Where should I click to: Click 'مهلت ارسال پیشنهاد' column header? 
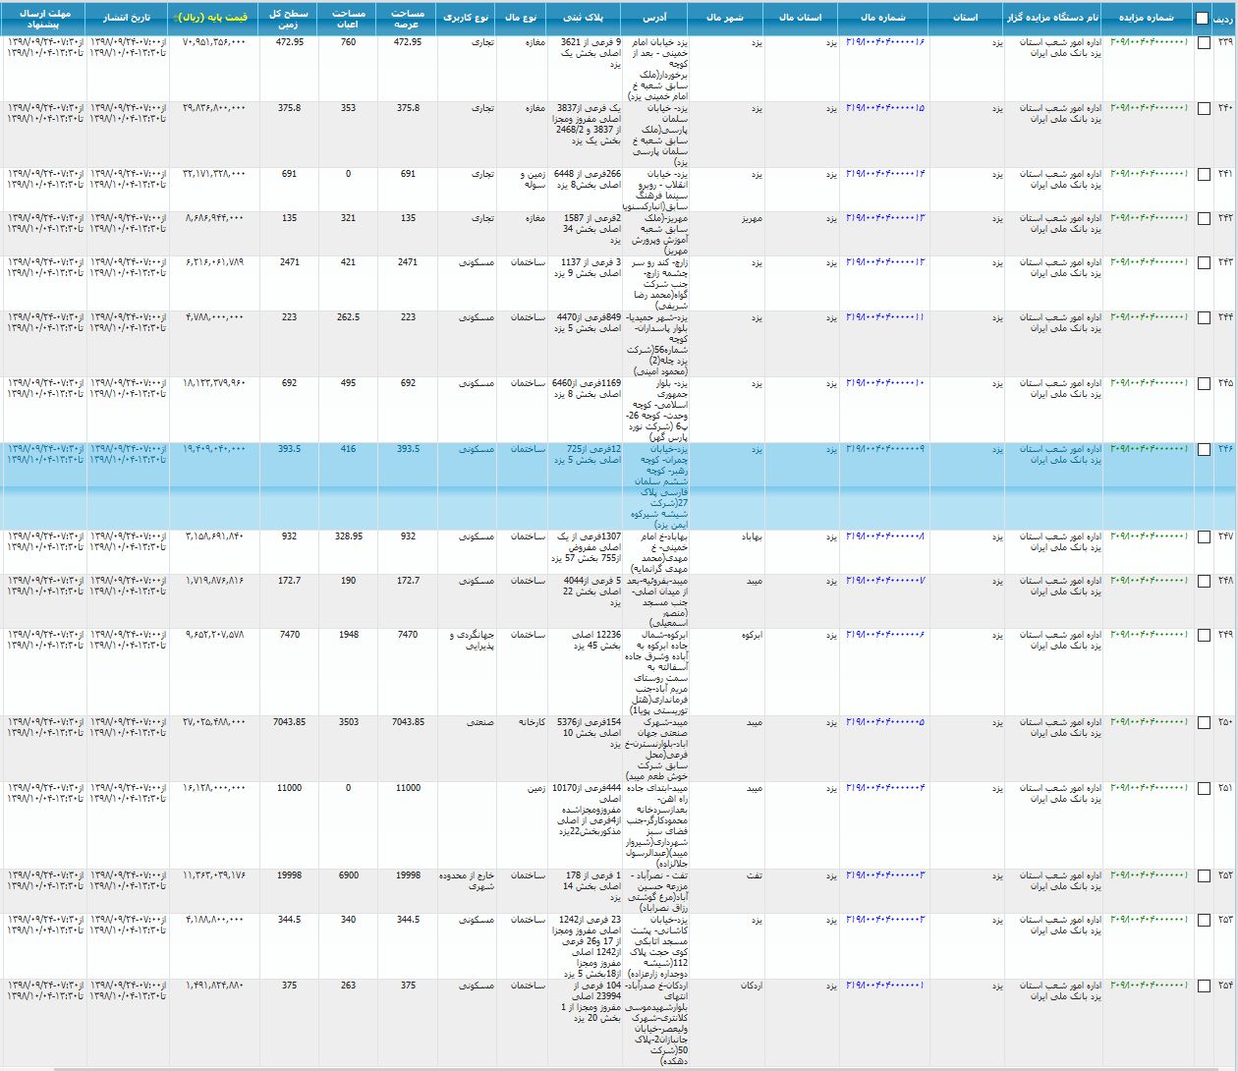pos(44,18)
